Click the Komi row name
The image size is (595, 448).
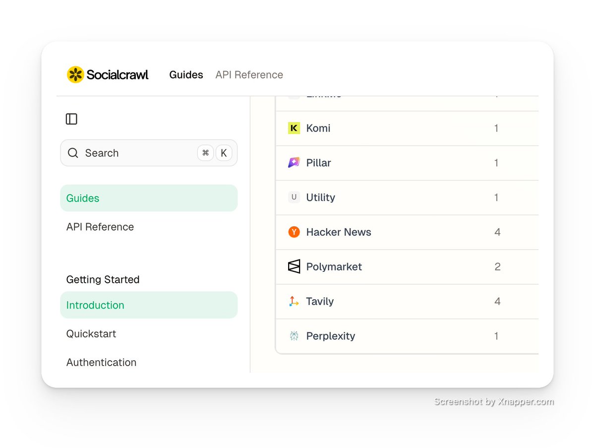pyautogui.click(x=318, y=128)
